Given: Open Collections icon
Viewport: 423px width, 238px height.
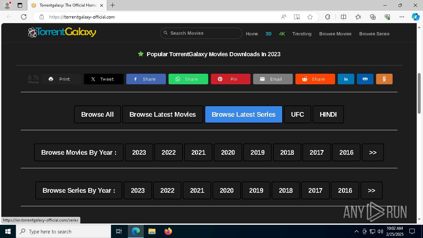Looking at the screenshot, I should (373, 17).
